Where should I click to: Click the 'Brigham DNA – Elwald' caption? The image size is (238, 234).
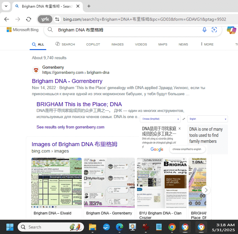coord(52,213)
